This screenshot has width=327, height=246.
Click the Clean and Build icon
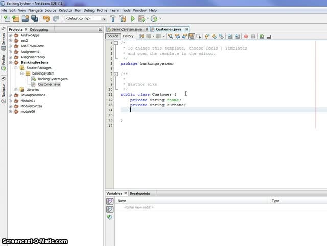point(122,19)
